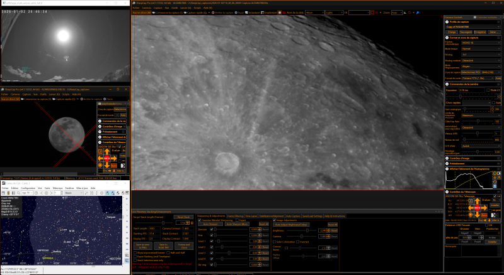
Task: Open the Fichier menu in main SharpCap
Action: [136, 8]
